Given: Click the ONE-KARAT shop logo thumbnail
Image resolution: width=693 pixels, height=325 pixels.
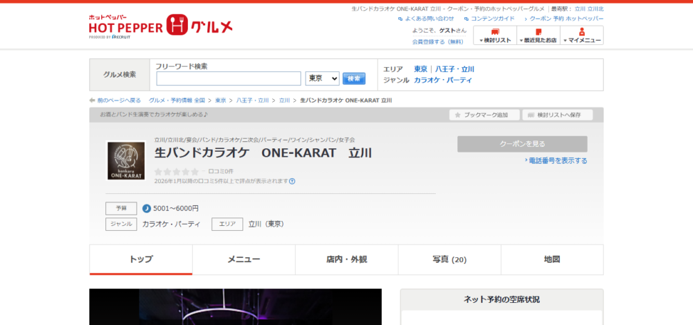Looking at the screenshot, I should click(x=126, y=161).
